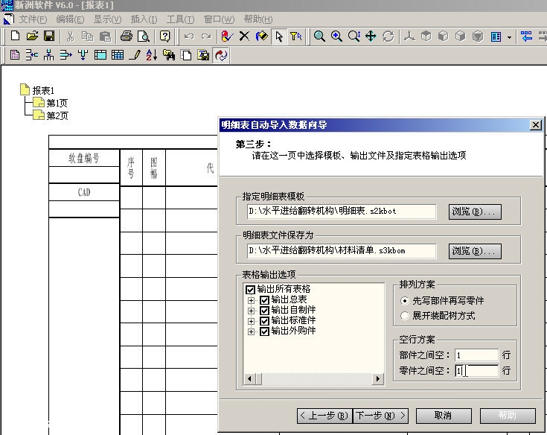Click the blue list view icon
The image size is (547, 435).
(x=496, y=36)
